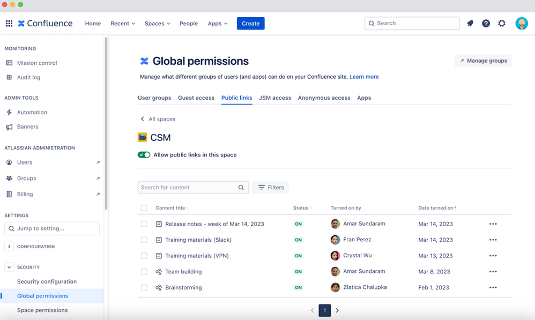Click the Audit log sidebar icon
This screenshot has width=535, height=320.
click(9, 77)
